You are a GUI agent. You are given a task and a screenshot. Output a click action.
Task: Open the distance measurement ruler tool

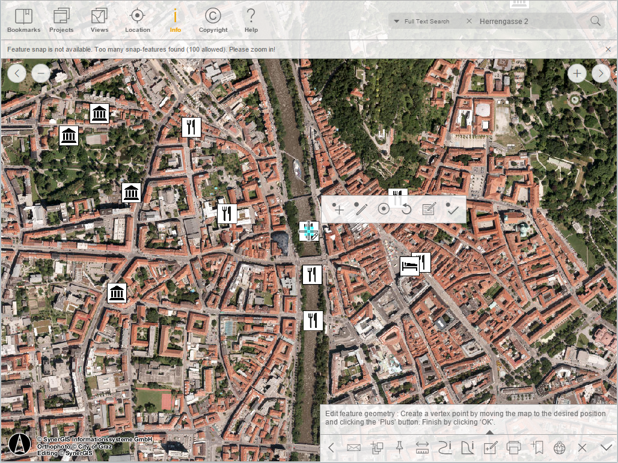[421, 447]
